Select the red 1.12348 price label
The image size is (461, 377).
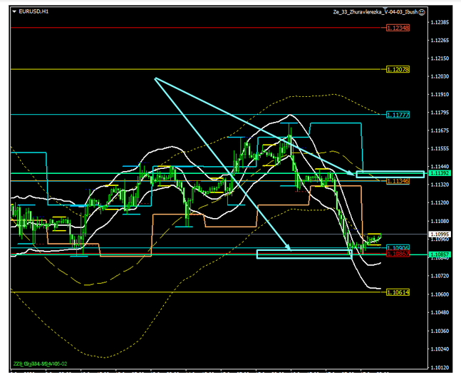click(x=396, y=28)
